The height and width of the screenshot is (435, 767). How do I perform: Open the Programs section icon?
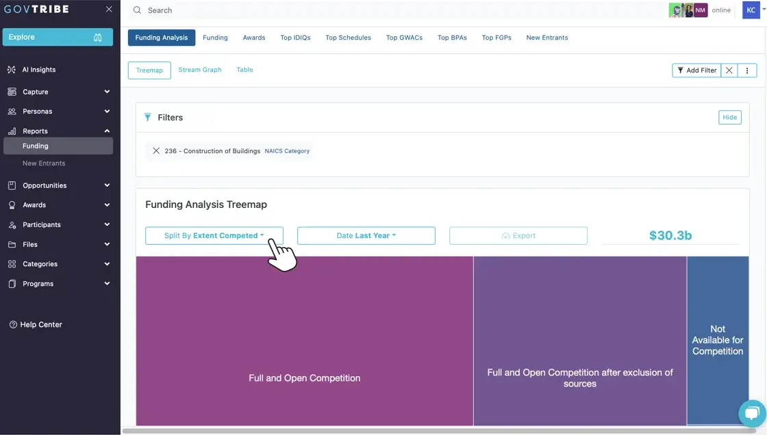click(11, 283)
